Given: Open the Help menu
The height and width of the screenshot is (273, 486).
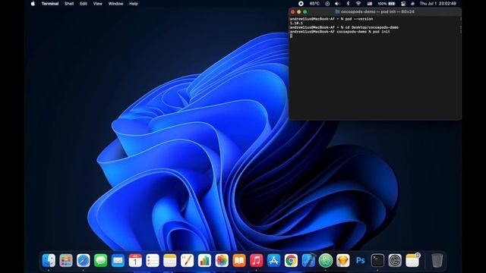Looking at the screenshot, I should (x=134, y=4).
